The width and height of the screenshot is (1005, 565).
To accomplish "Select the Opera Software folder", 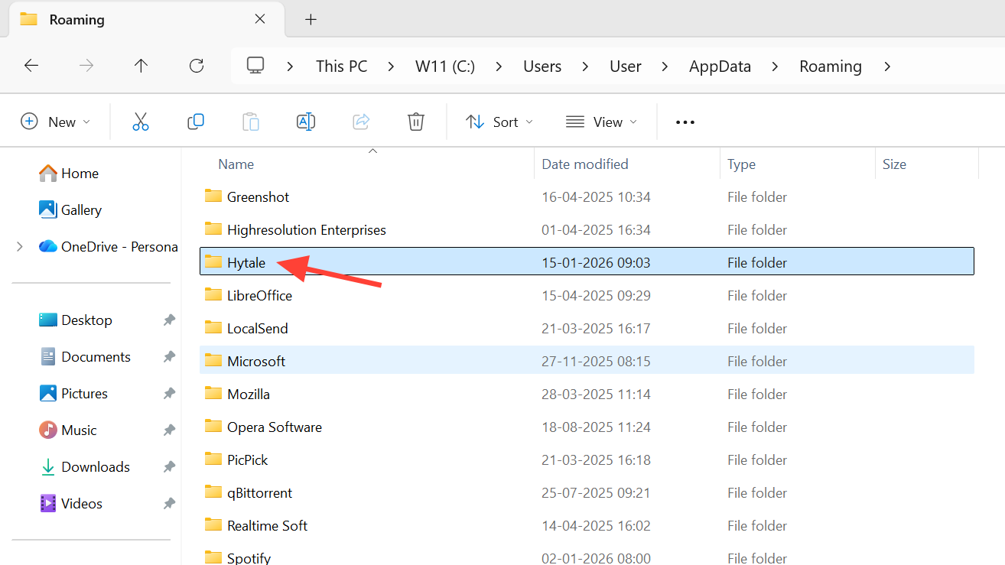I will tap(587, 427).
